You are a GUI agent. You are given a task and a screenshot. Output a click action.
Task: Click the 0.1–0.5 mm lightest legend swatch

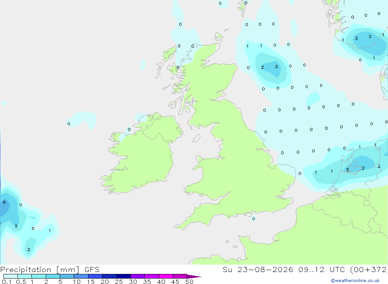pos(10,276)
